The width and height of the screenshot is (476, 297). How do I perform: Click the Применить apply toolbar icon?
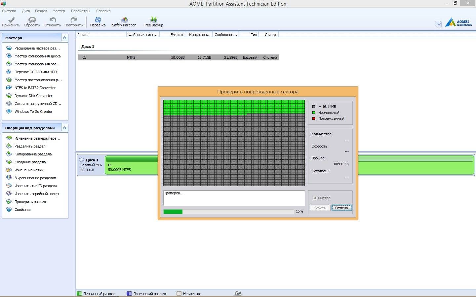11,22
